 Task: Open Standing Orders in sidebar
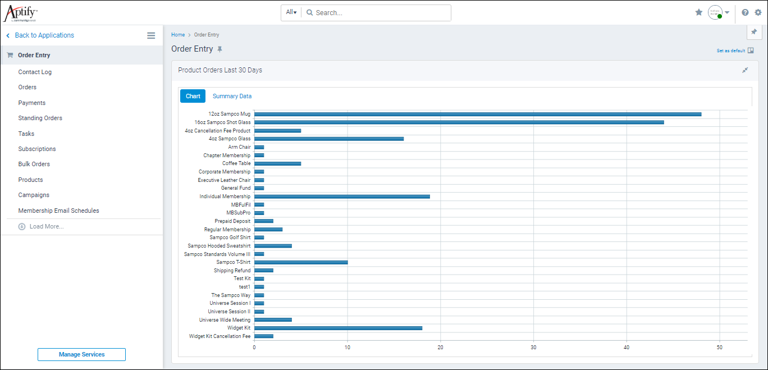40,118
